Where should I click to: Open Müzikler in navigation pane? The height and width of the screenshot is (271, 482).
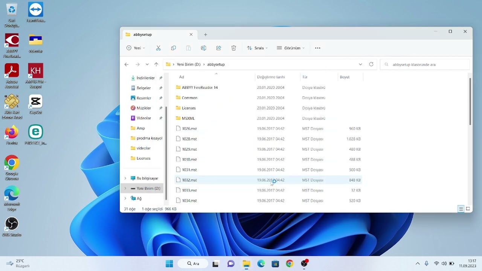144,108
